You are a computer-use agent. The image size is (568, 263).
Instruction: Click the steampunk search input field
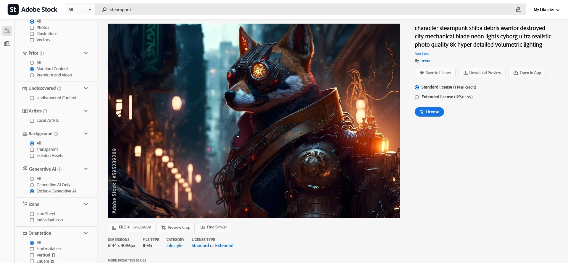pos(311,10)
